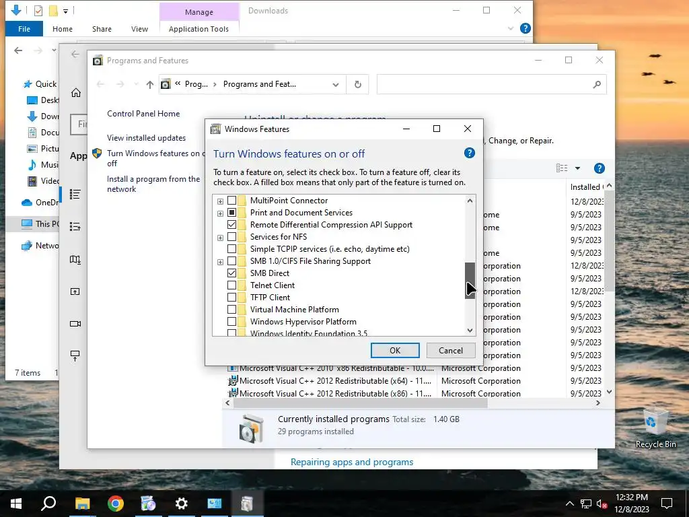
Task: Switch to the Home ribbon tab
Action: [63, 28]
